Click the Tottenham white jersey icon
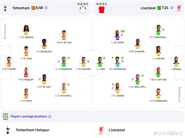 pos(83,10)
